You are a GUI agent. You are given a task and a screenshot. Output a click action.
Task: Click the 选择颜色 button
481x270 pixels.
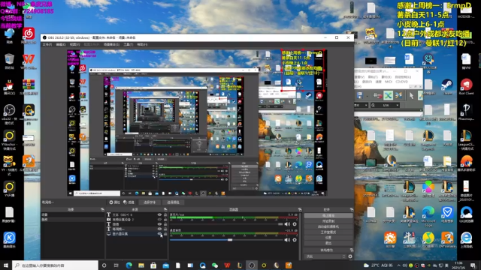tap(173, 202)
